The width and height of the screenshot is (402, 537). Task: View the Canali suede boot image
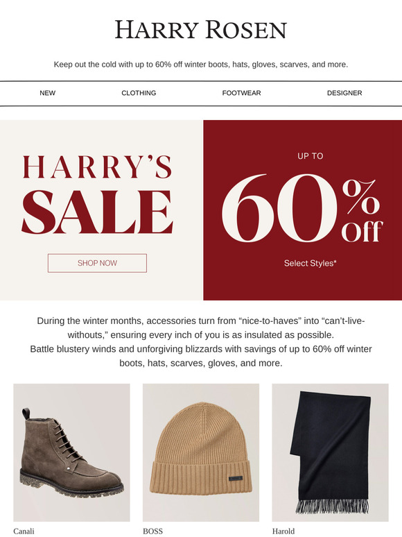[71, 452]
